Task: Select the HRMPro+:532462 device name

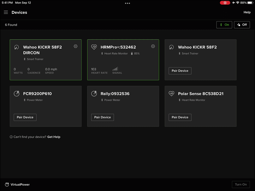Action: pyautogui.click(x=118, y=47)
